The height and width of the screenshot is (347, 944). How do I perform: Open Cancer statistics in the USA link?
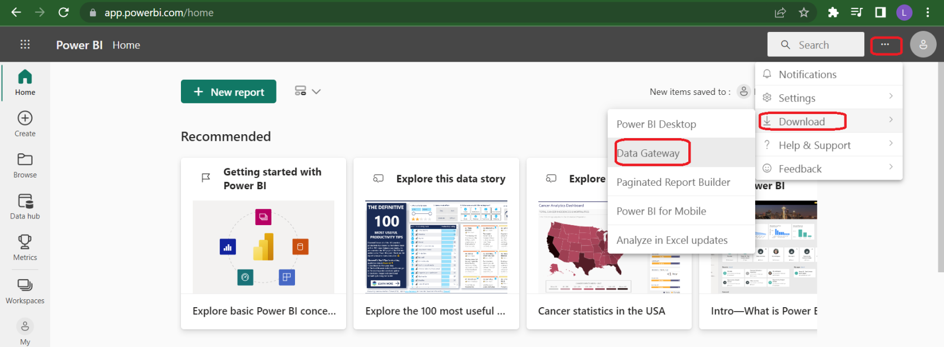601,311
